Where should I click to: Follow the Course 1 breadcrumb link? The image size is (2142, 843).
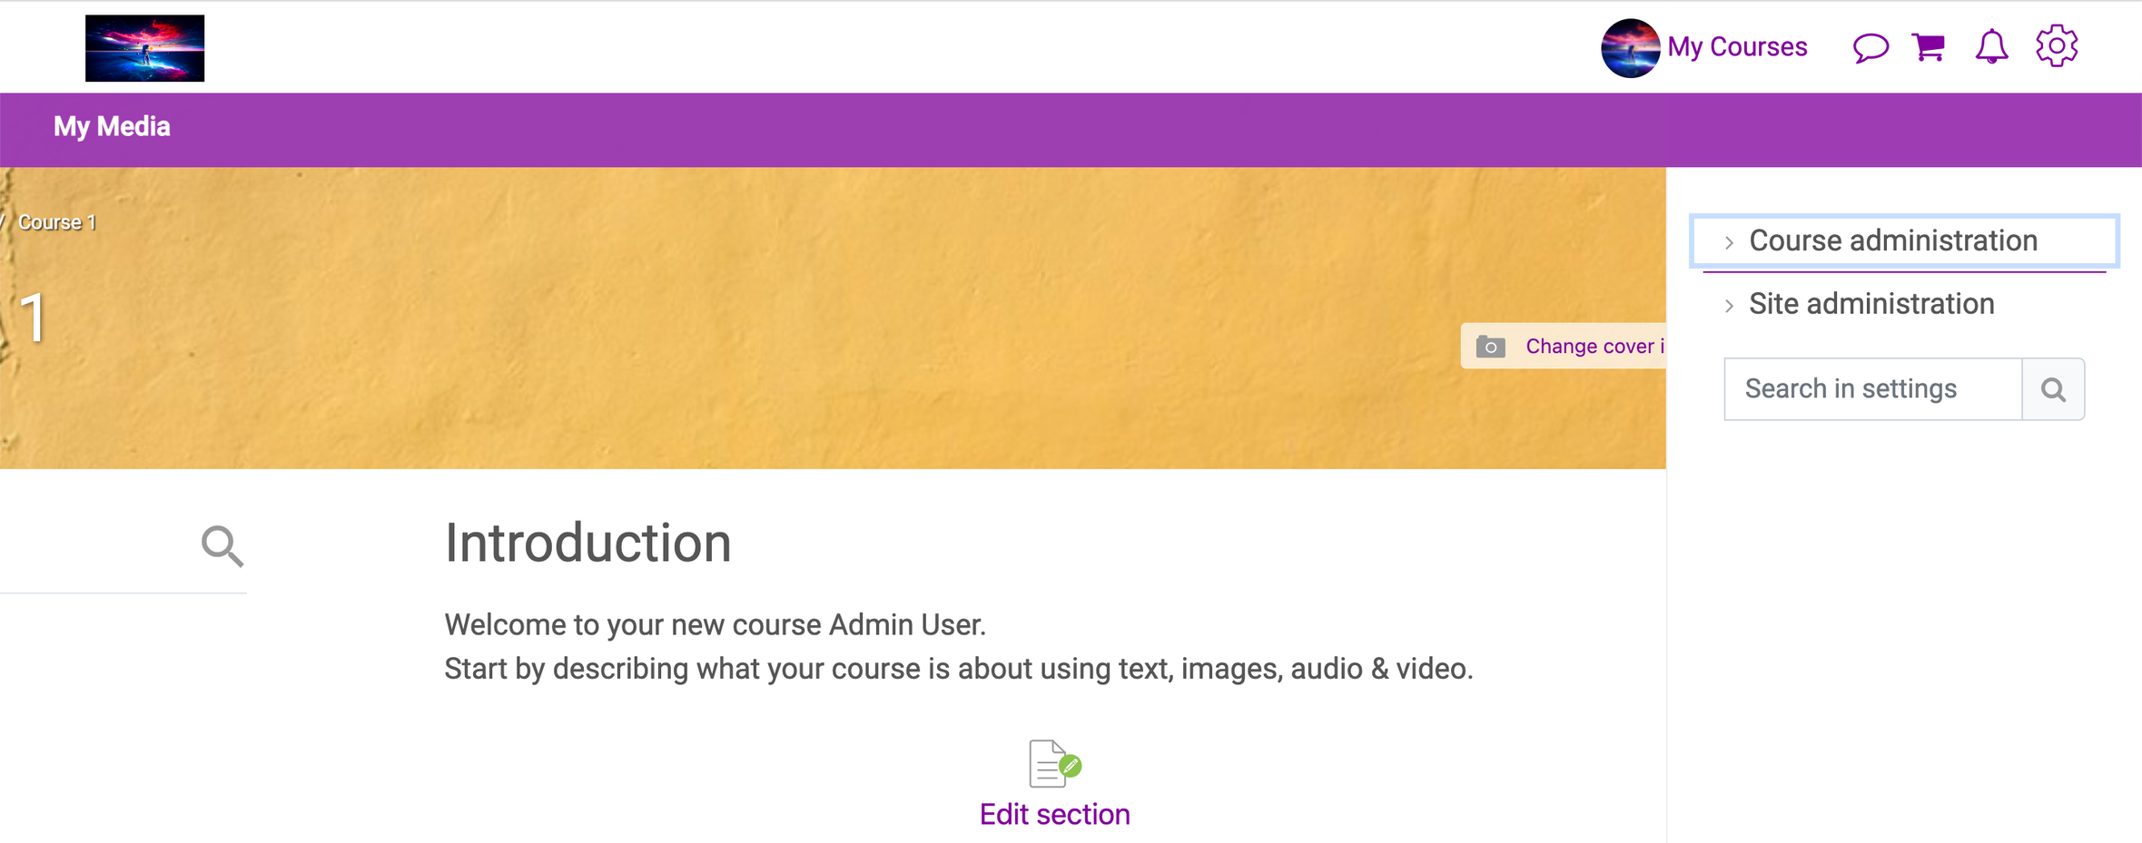coord(57,222)
